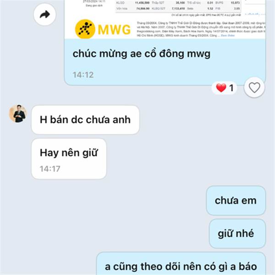Tap the 14:12 message timestamp
The width and height of the screenshot is (275, 275).
(83, 75)
